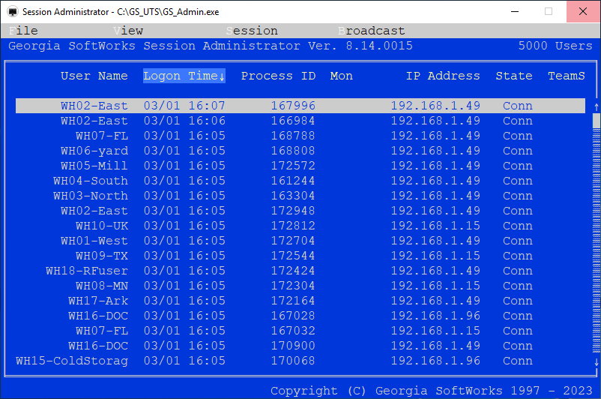601x399 pixels.
Task: Select the WH17-Ark session row
Action: pyautogui.click(x=300, y=301)
